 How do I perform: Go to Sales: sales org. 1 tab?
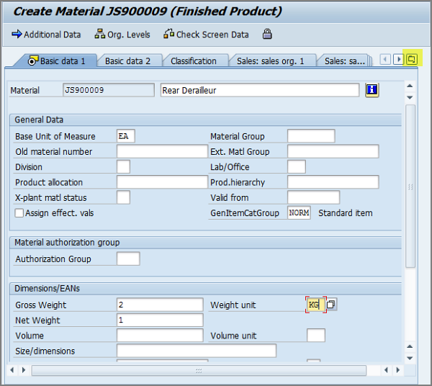pos(270,61)
